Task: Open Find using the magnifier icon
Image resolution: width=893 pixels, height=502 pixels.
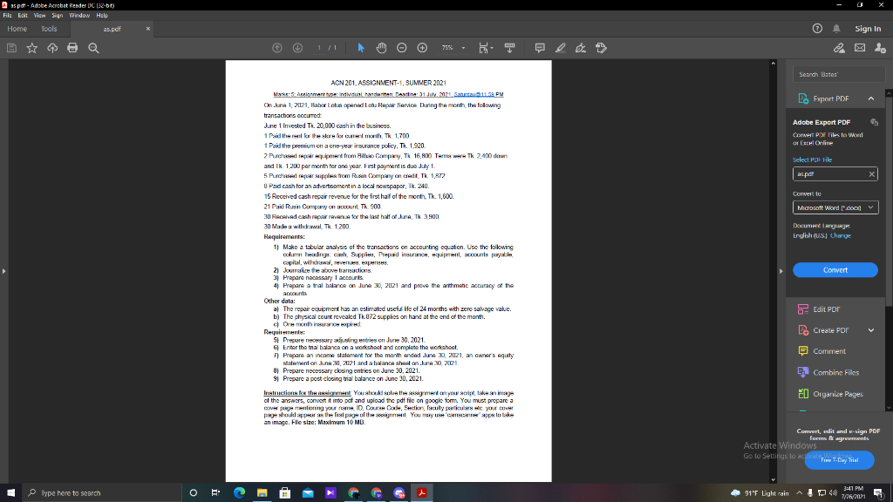Action: [x=93, y=48]
